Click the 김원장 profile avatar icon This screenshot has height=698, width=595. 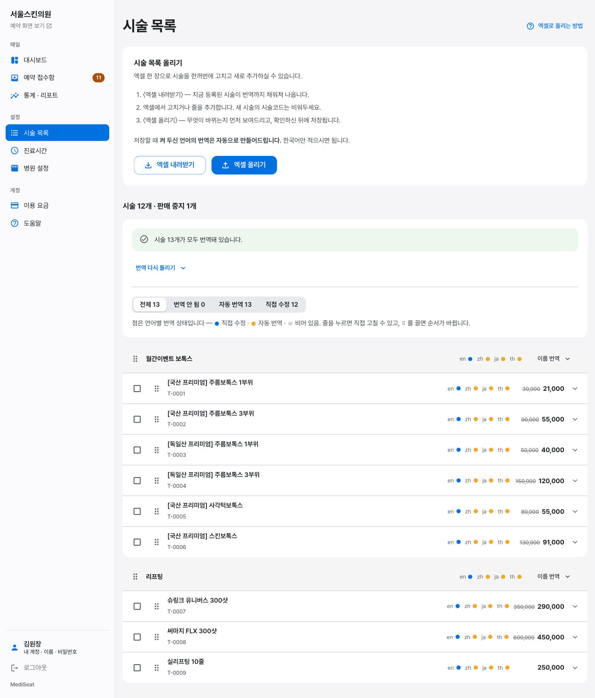point(15,647)
